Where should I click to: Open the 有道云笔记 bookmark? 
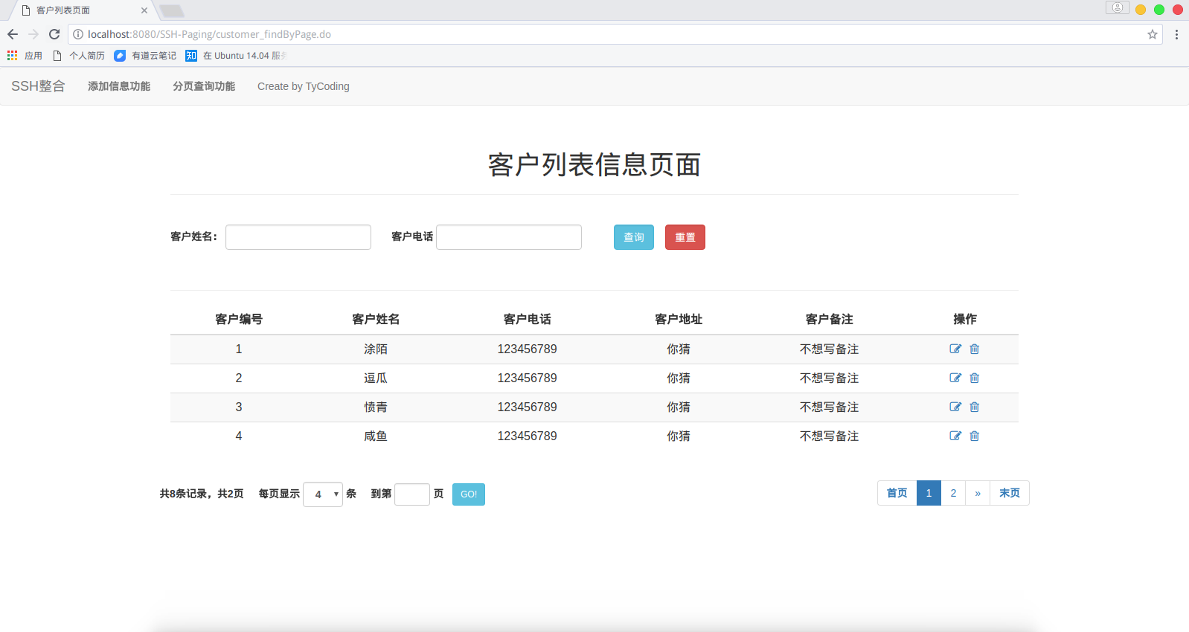[x=145, y=56]
